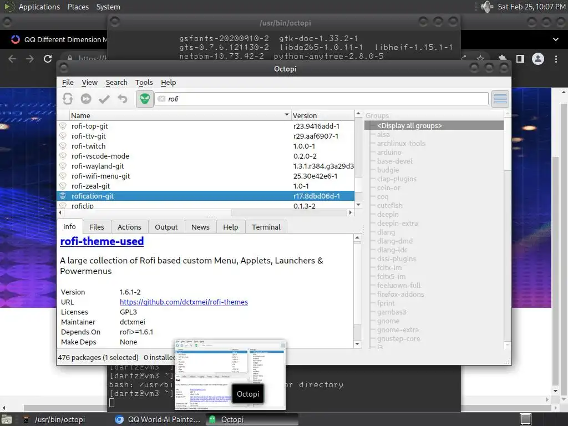This screenshot has width=568, height=426.
Task: Switch to the Files tab
Action: click(97, 227)
